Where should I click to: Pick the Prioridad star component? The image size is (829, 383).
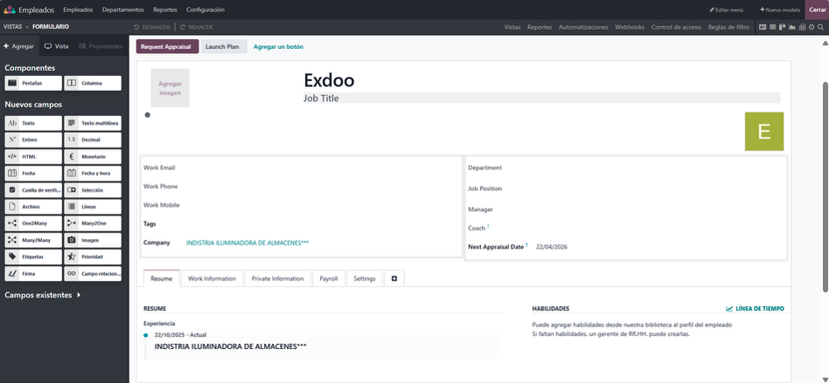(93, 256)
